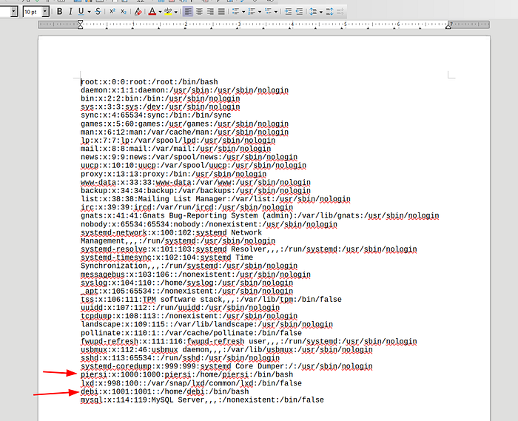Clear direct formatting with eraser icon
The width and height of the screenshot is (518, 421).
[138, 12]
